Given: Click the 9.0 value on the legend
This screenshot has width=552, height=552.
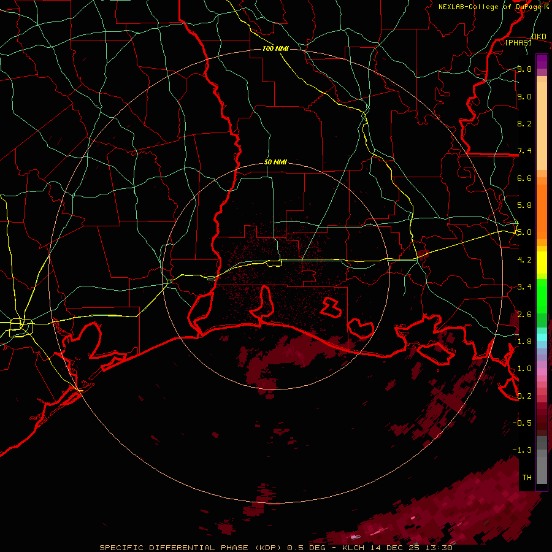Looking at the screenshot, I should pyautogui.click(x=524, y=96).
